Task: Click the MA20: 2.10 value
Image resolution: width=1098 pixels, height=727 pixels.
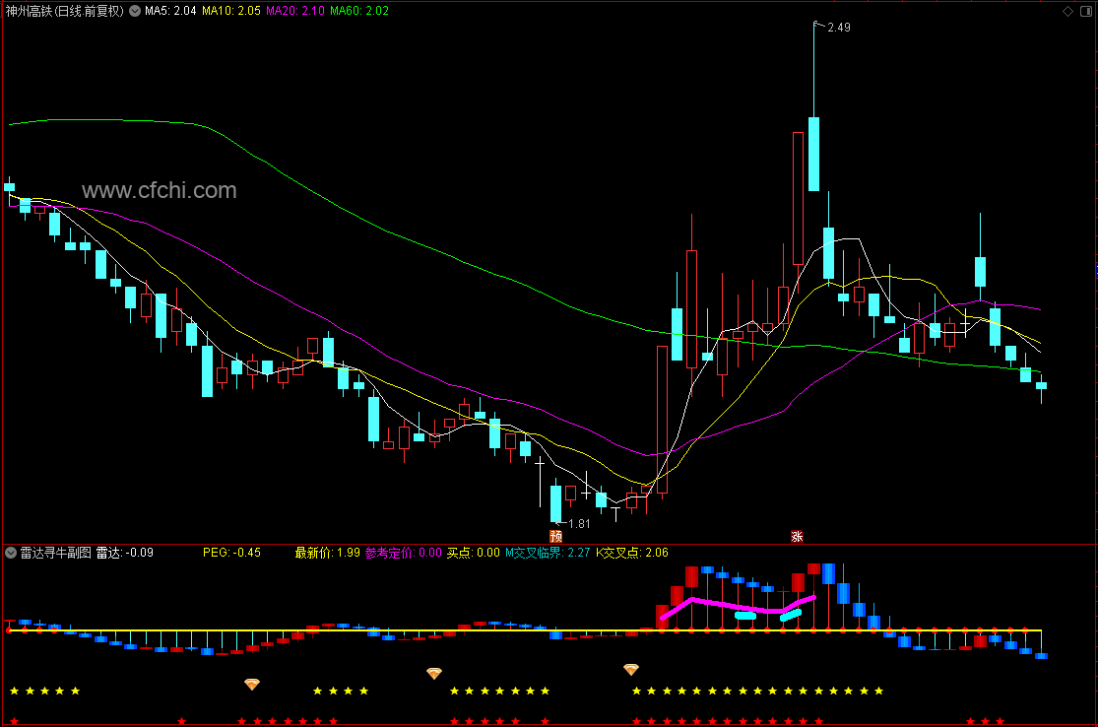Action: (x=294, y=11)
